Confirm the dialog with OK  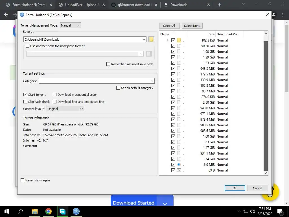(235, 188)
